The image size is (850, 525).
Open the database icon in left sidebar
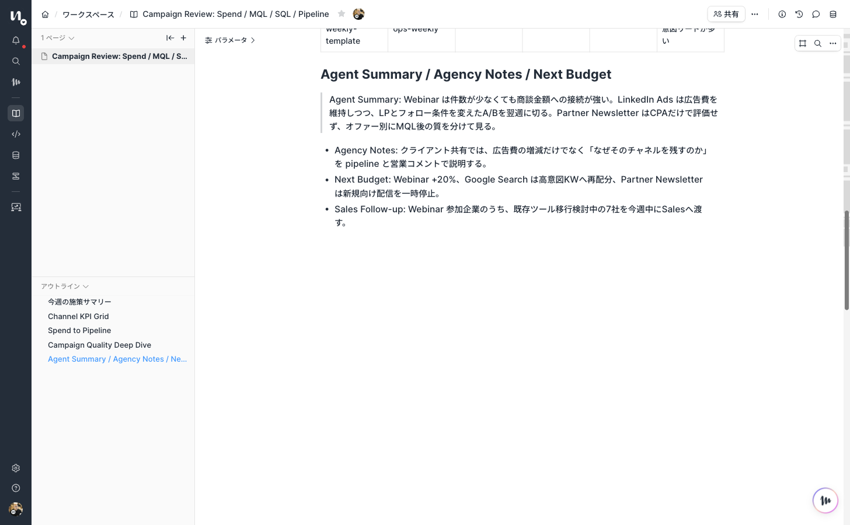[x=16, y=155]
